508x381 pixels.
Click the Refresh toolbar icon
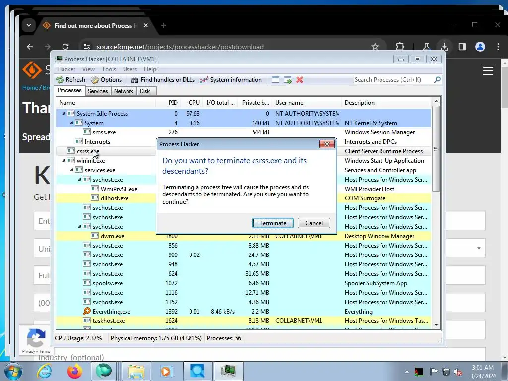point(60,80)
